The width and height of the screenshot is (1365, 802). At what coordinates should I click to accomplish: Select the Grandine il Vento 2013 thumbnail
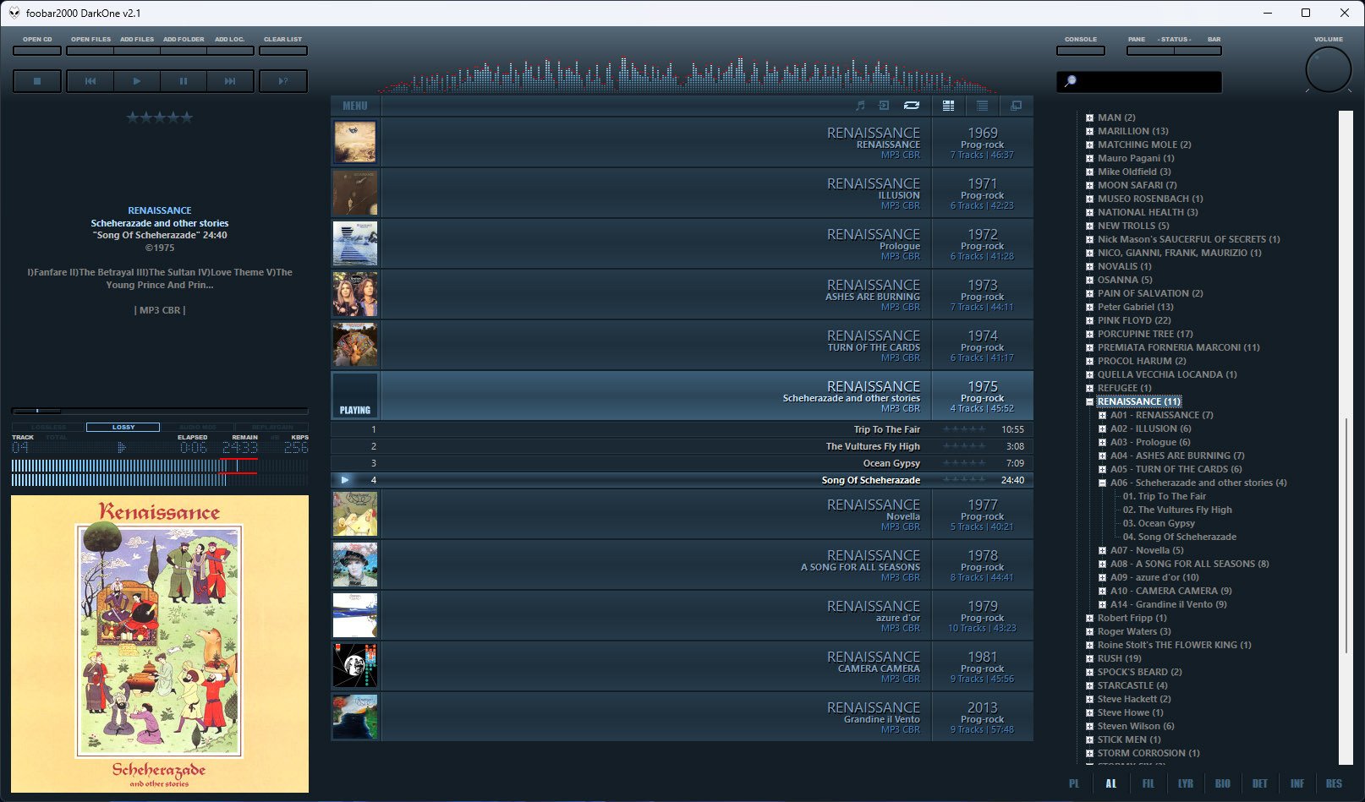tap(355, 717)
